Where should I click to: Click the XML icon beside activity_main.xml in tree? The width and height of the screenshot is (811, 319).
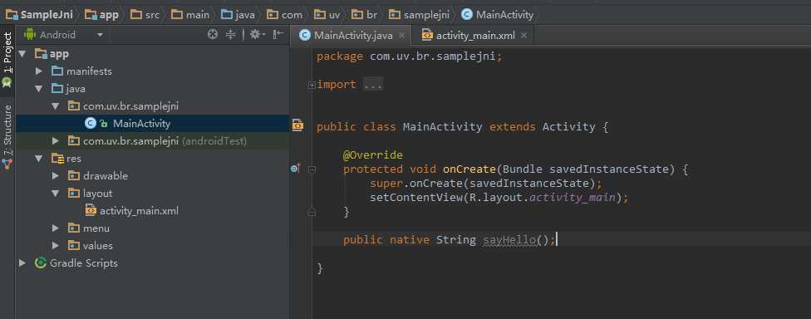[x=91, y=211]
